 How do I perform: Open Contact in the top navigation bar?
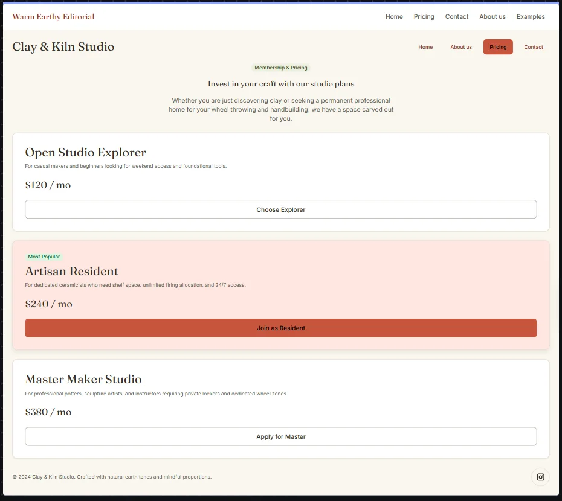pyautogui.click(x=457, y=16)
